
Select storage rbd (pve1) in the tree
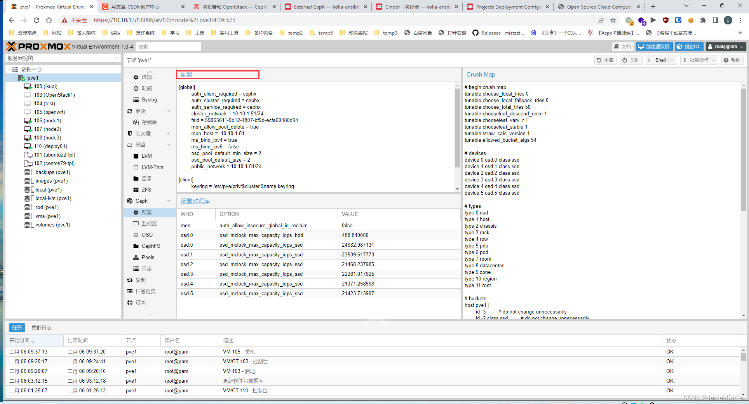tap(47, 207)
